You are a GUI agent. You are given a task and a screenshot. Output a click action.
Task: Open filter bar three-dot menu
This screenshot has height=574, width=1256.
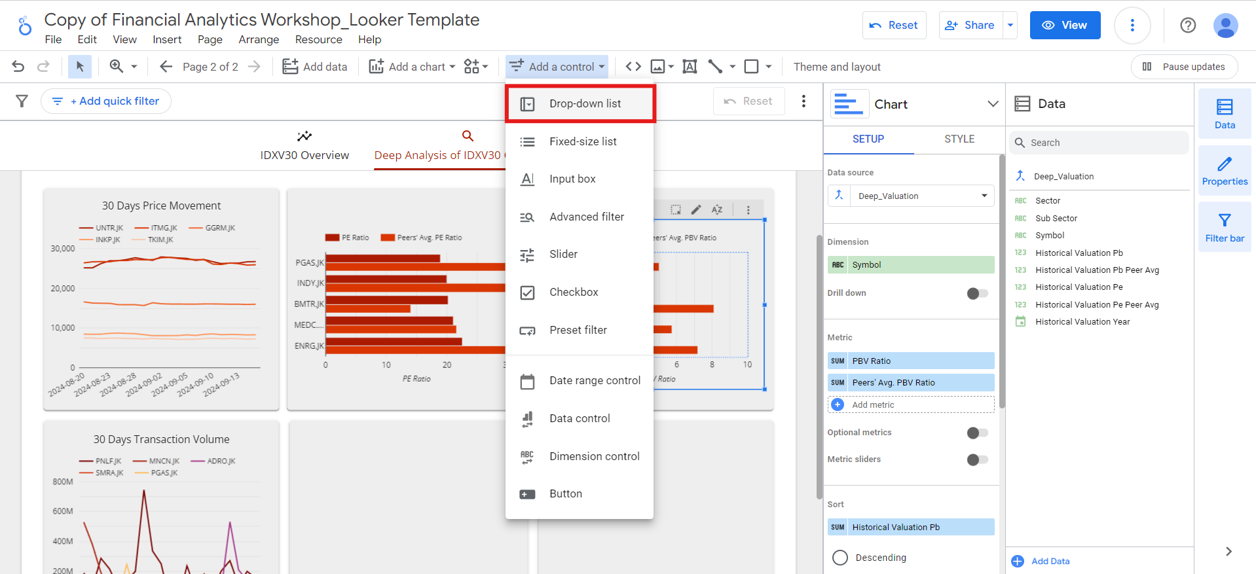(803, 101)
